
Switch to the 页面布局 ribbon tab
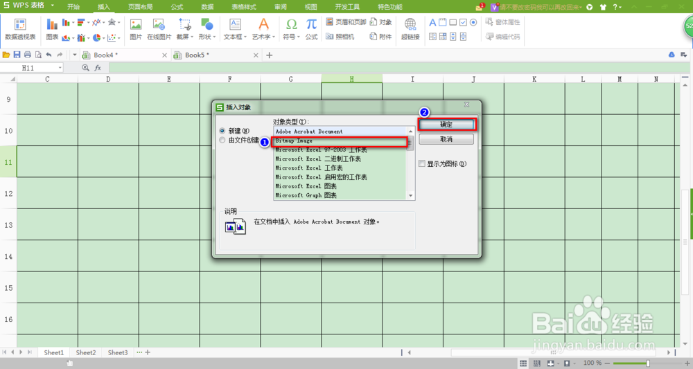click(140, 7)
